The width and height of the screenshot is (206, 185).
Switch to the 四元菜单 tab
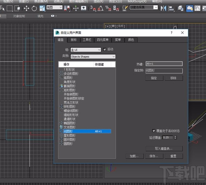coord(103,40)
